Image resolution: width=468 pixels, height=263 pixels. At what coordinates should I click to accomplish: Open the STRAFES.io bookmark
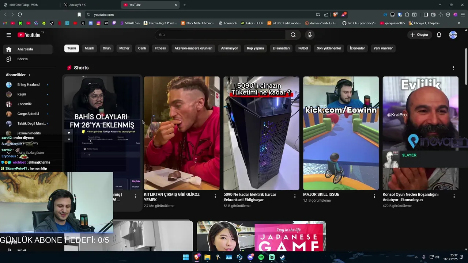130,23
